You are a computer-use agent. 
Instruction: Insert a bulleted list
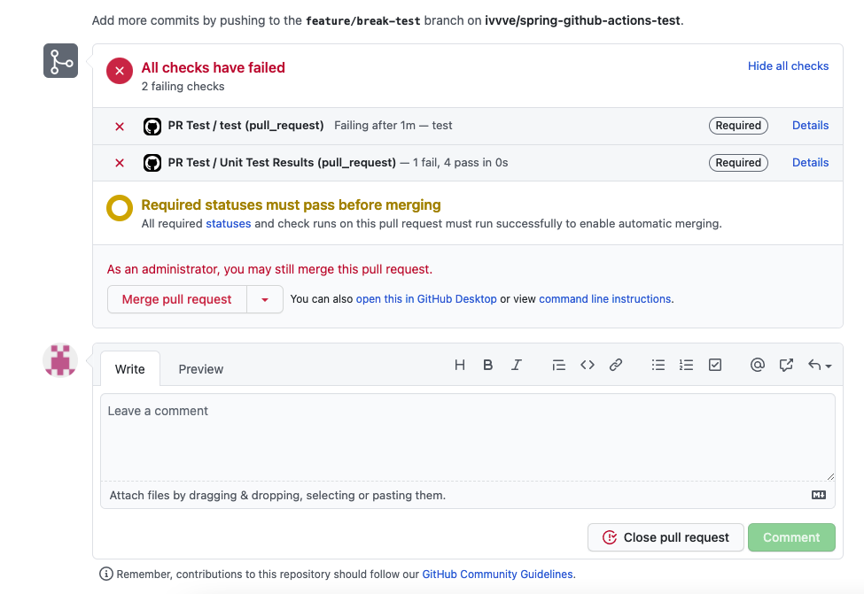point(658,365)
